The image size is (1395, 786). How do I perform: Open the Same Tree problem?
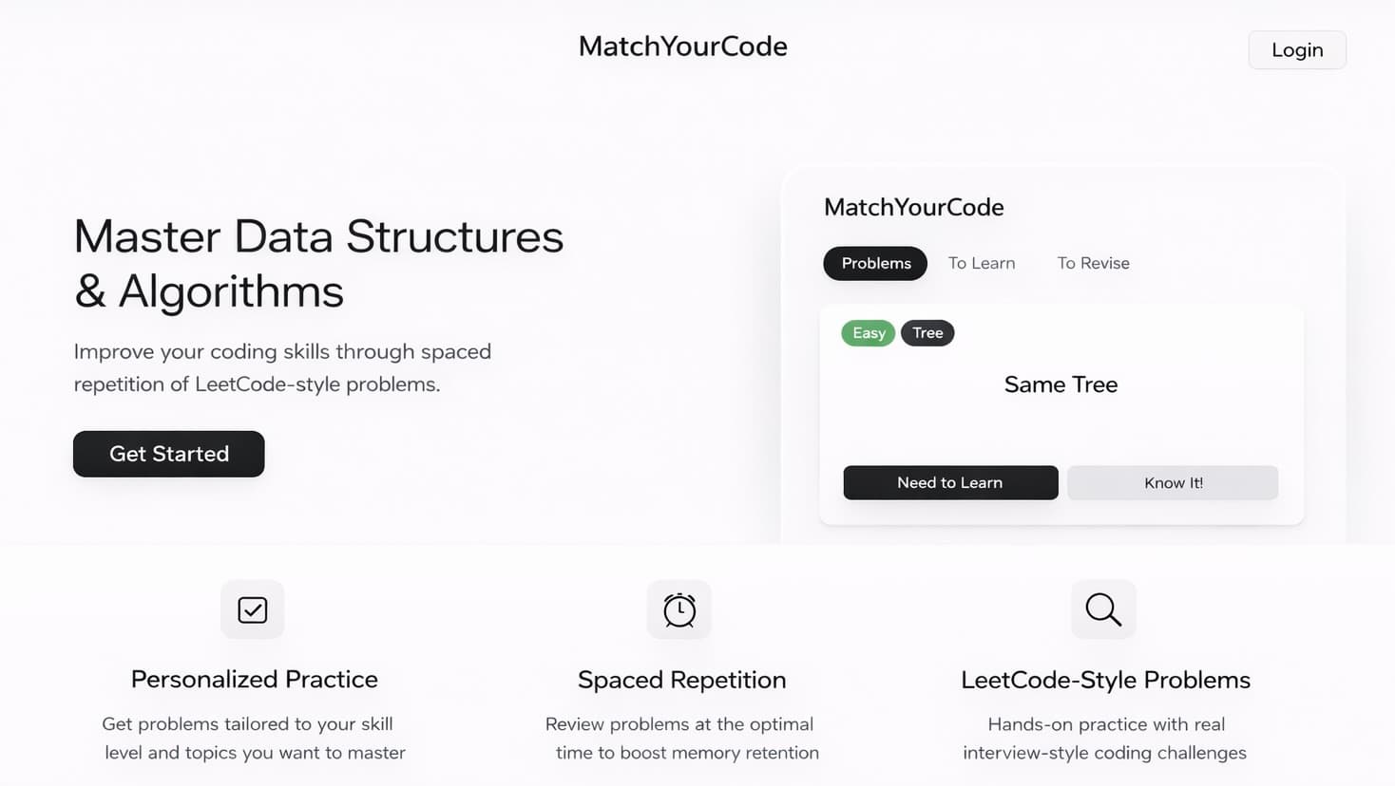point(1061,384)
